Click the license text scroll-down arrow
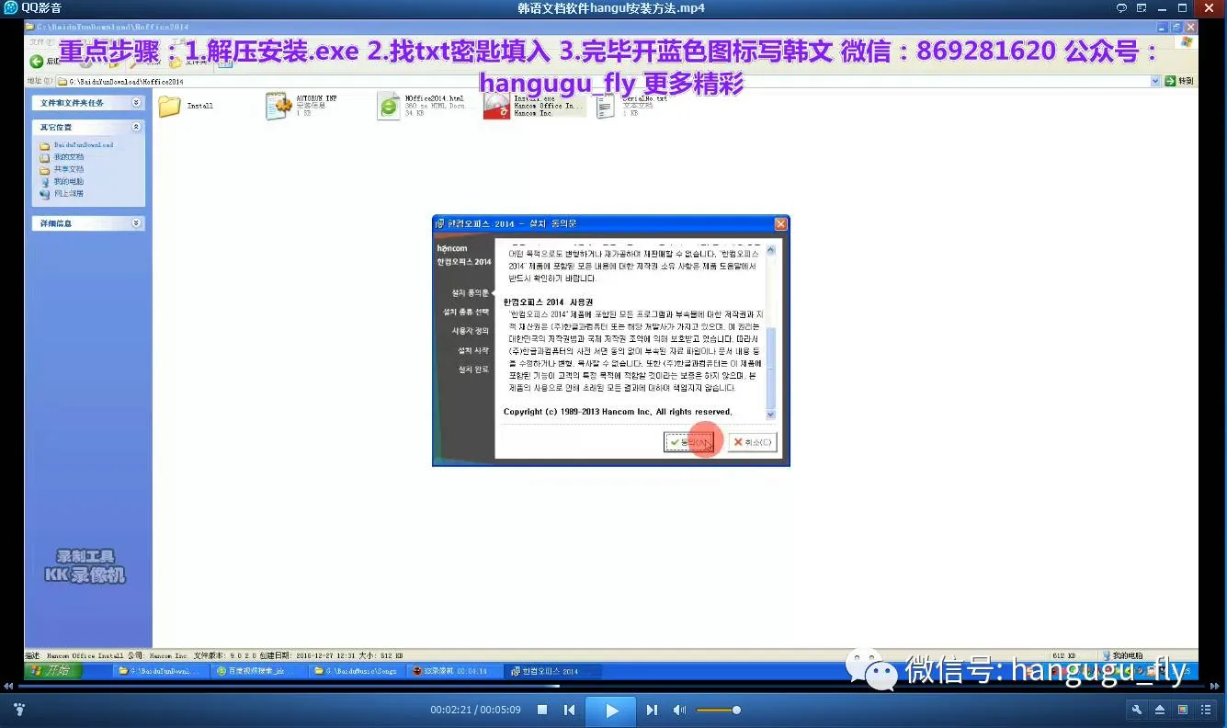The height and width of the screenshot is (728, 1227). coord(771,415)
